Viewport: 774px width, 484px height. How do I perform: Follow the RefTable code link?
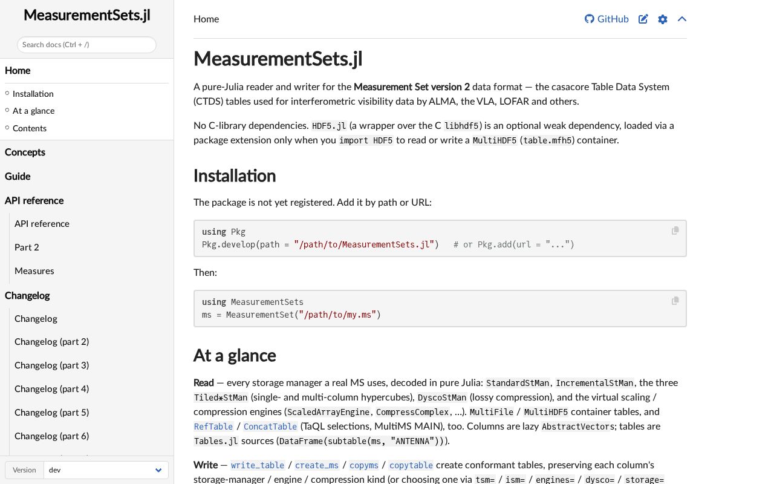tap(213, 427)
